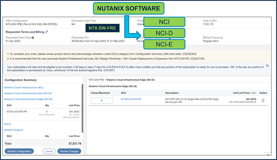Click the Description column header

click(172, 93)
